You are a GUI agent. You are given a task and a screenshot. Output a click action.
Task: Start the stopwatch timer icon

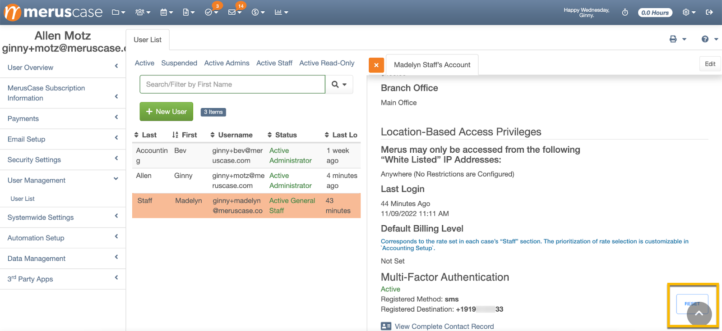[625, 12]
